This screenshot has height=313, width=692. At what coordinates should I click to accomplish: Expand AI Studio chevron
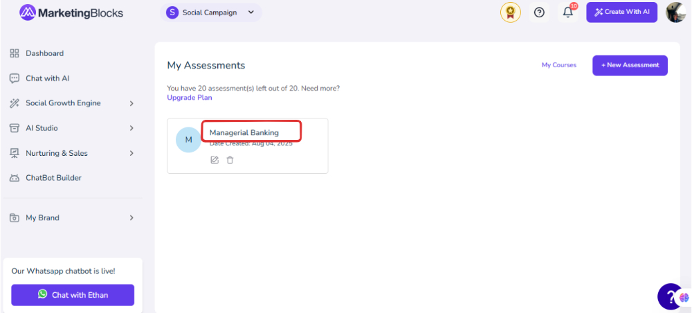(x=131, y=128)
